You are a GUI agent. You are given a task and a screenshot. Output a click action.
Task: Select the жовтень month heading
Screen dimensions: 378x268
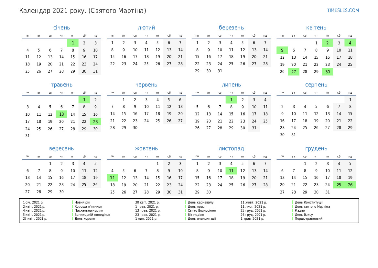pos(146,148)
